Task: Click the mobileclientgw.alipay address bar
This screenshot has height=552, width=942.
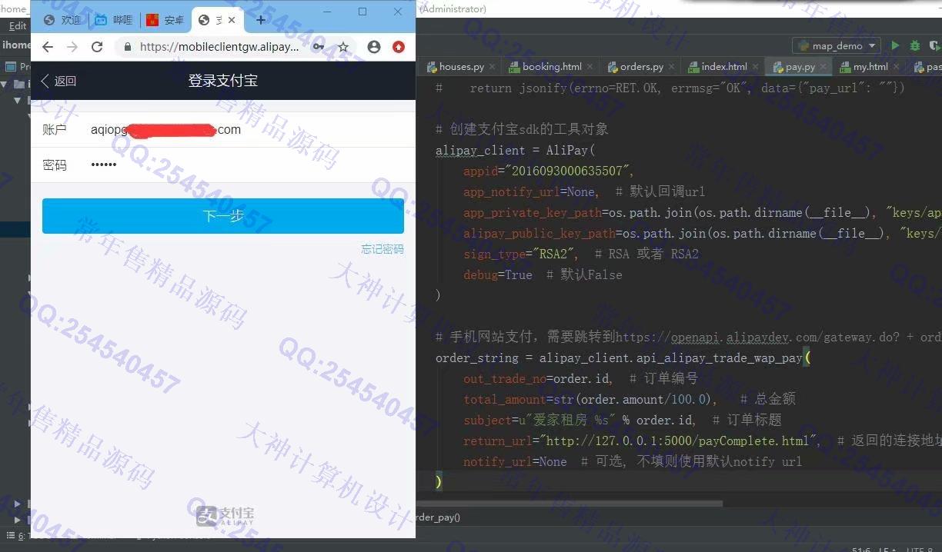Action: click(x=219, y=47)
